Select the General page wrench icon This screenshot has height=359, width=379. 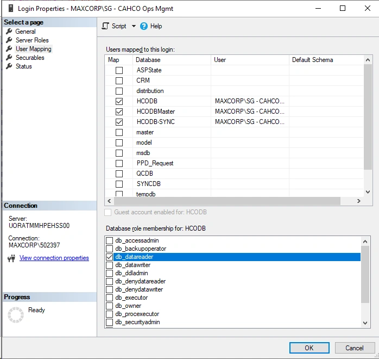(x=9, y=31)
